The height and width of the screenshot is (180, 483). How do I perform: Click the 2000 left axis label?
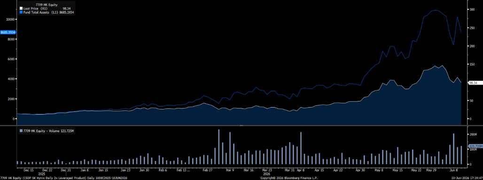click(x=12, y=99)
